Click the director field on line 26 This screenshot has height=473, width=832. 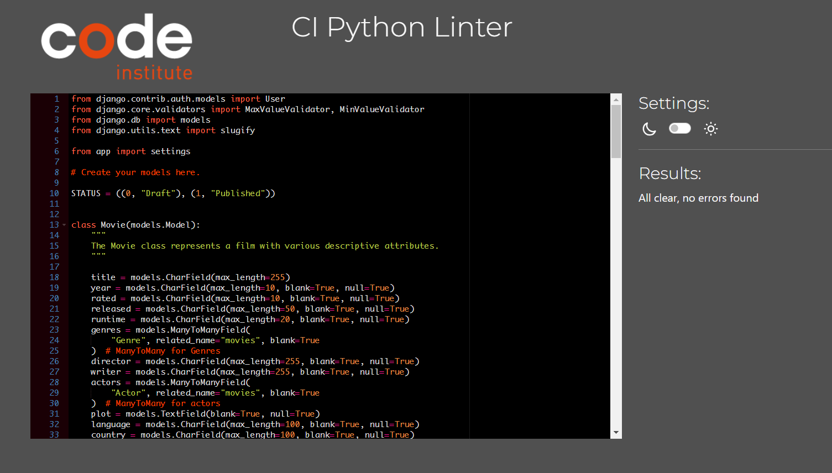[255, 361]
